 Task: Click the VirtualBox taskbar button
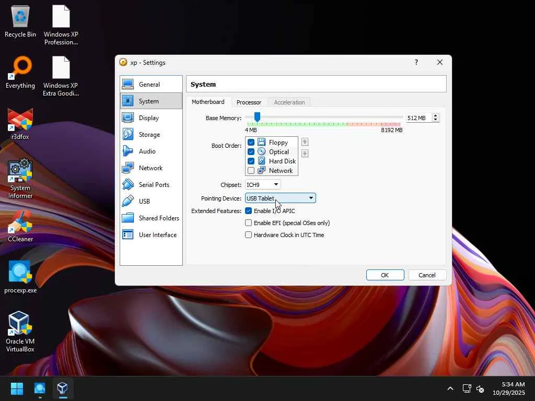point(63,388)
